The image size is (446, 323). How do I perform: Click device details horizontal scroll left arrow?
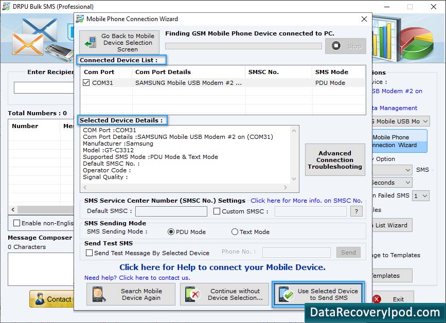(85, 187)
